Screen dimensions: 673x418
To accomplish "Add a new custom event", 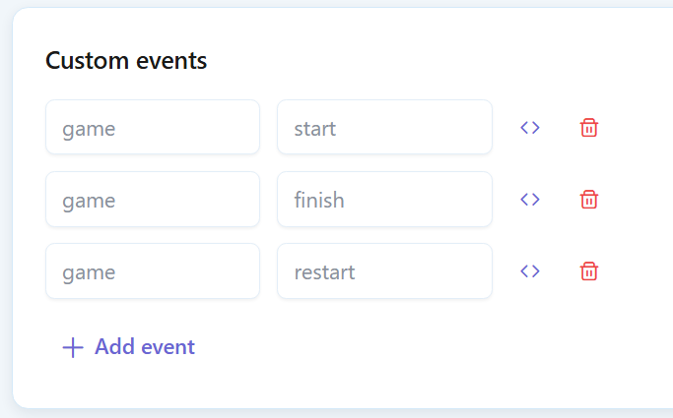I will pyautogui.click(x=129, y=347).
